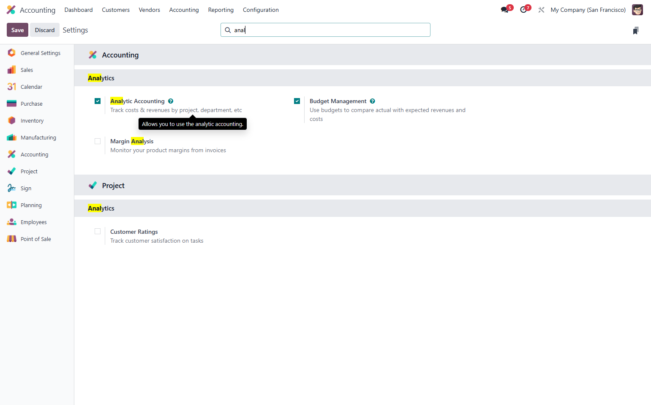Click "Monitor your product margins from invoices" text

point(168,150)
